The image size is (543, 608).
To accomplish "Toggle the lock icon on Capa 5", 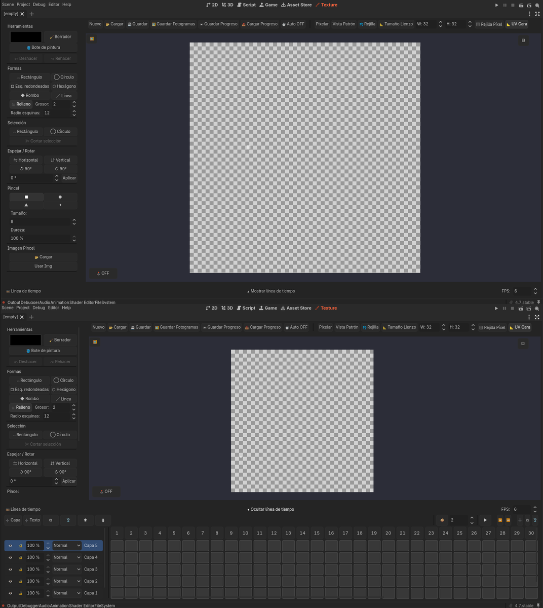I will (20, 546).
